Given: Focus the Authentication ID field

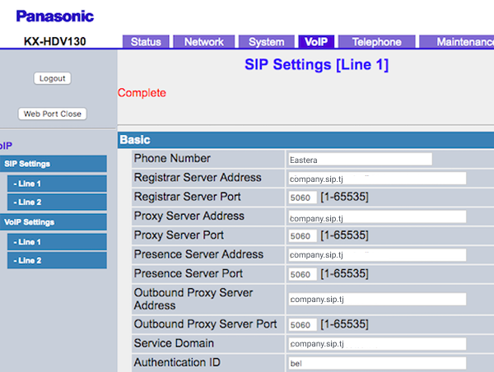Looking at the screenshot, I should click(376, 363).
